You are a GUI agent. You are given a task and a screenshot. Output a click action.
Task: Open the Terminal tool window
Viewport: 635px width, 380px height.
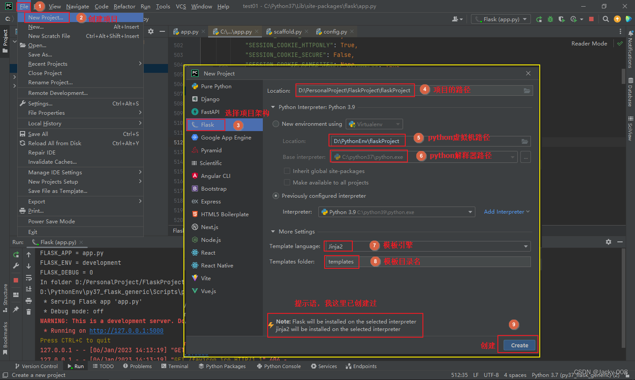coord(175,366)
